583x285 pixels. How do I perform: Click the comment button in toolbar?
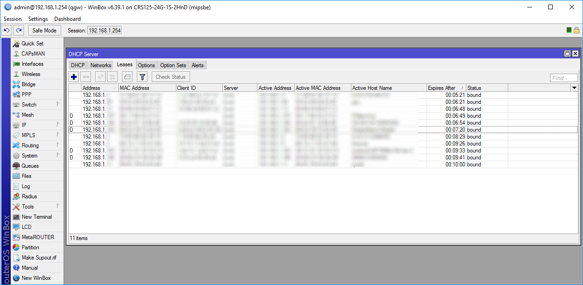(x=127, y=77)
